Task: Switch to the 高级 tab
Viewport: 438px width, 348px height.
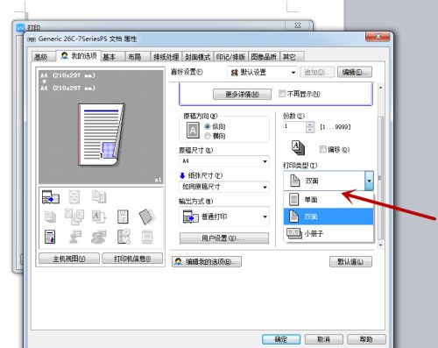Action: click(43, 57)
